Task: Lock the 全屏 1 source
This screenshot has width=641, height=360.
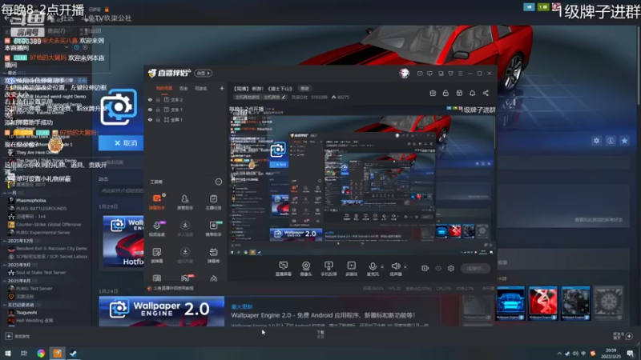Action: pos(158,119)
